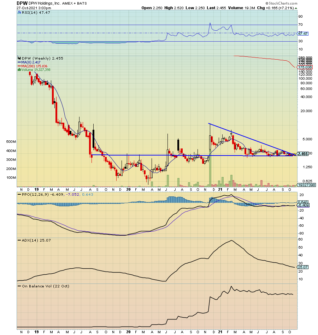Click the red MA(200) legend line marker

point(19,66)
